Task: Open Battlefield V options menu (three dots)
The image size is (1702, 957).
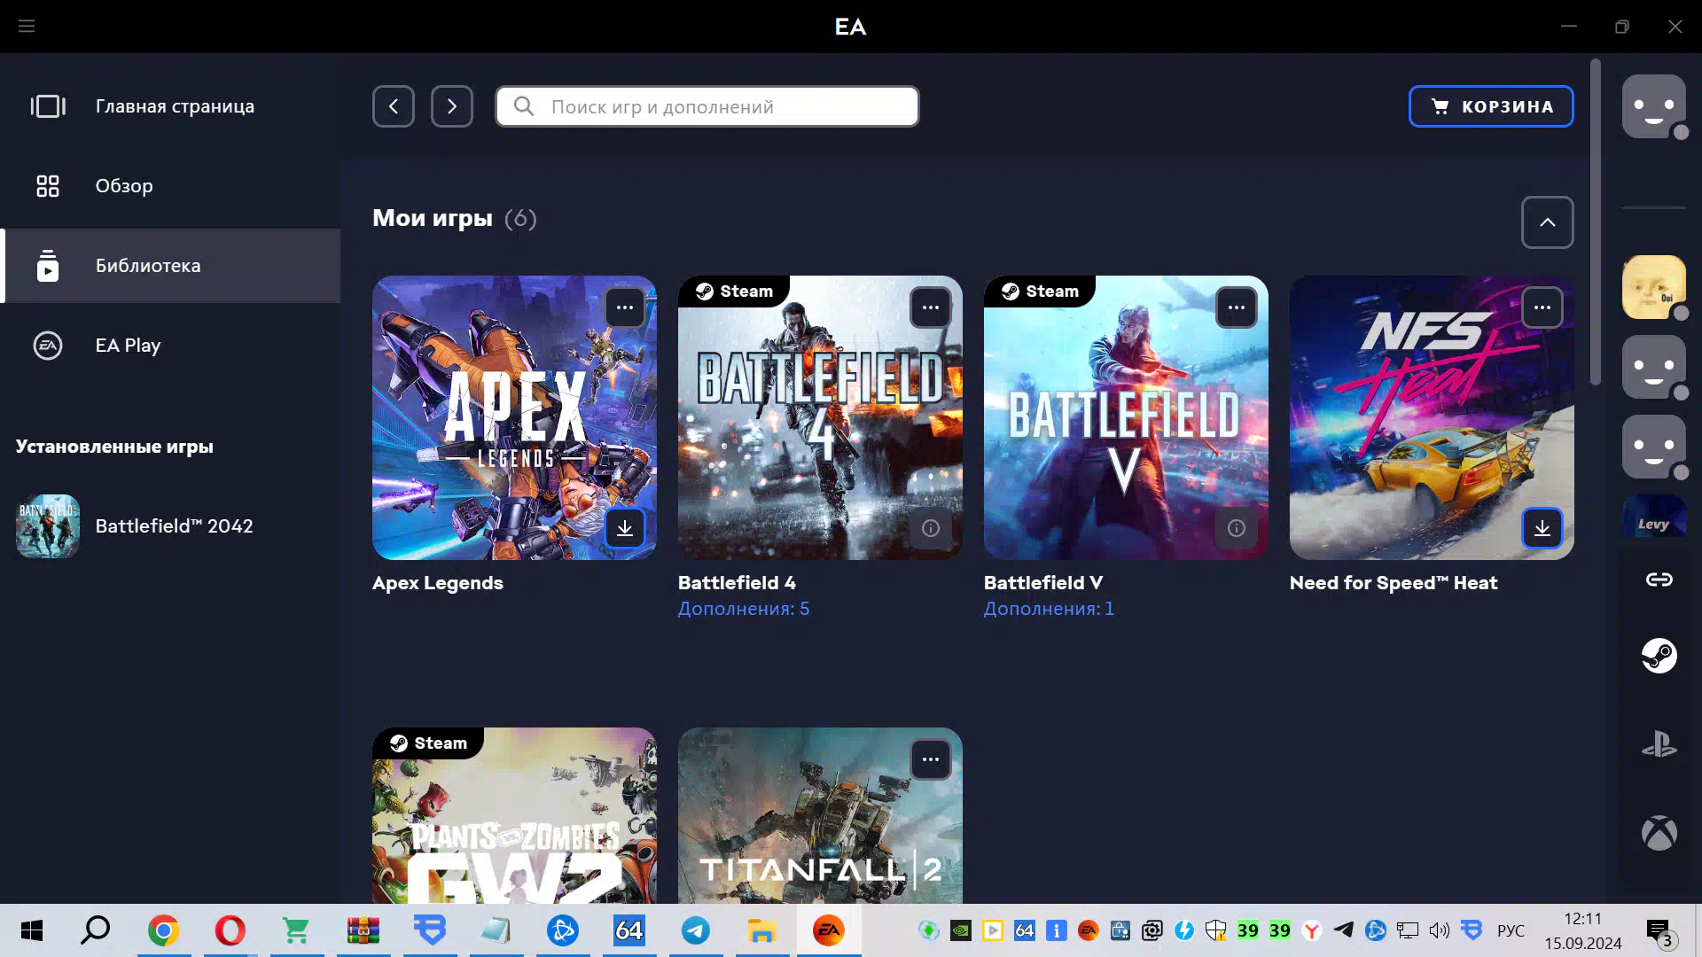Action: [1237, 307]
